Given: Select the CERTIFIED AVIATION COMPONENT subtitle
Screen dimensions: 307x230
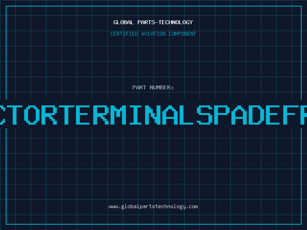Looking at the screenshot, I should pyautogui.click(x=153, y=34).
